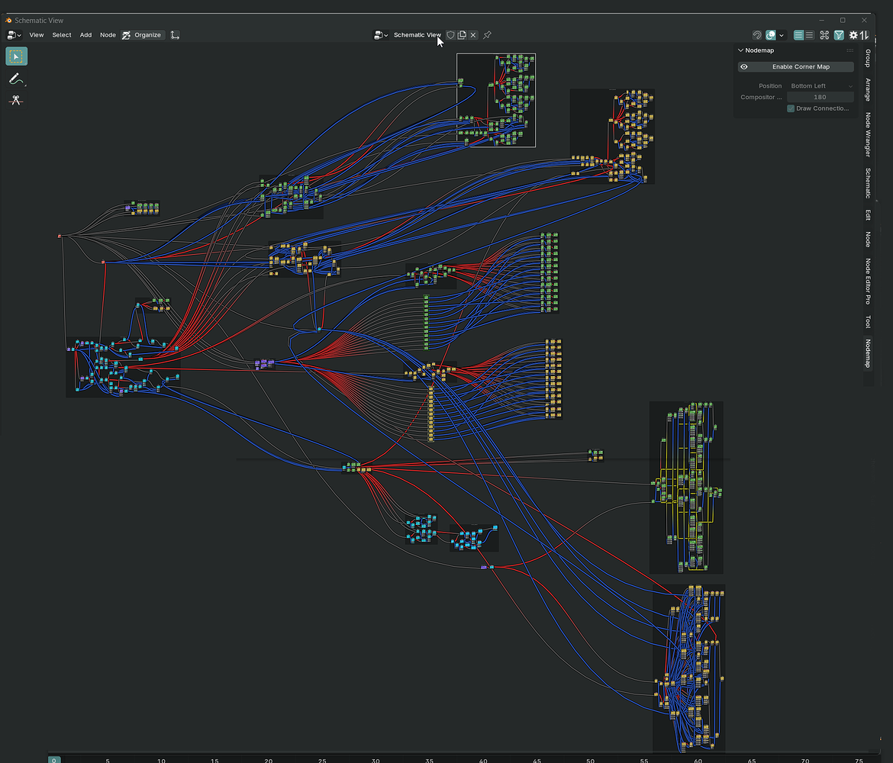Activate the annotate pencil tool
Image resolution: width=893 pixels, height=763 pixels.
coord(17,79)
